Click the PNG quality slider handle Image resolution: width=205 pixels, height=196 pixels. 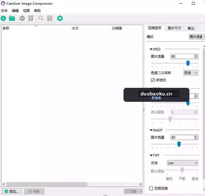point(188,103)
